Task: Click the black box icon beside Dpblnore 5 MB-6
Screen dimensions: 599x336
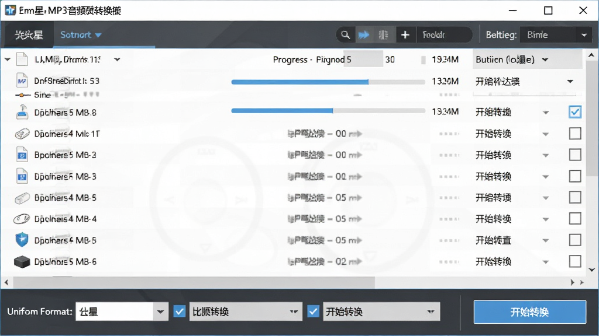Action: click(x=22, y=262)
